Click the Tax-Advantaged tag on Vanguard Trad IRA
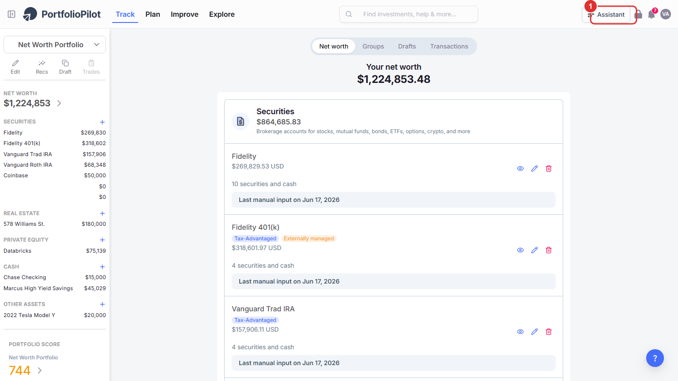 click(x=255, y=320)
